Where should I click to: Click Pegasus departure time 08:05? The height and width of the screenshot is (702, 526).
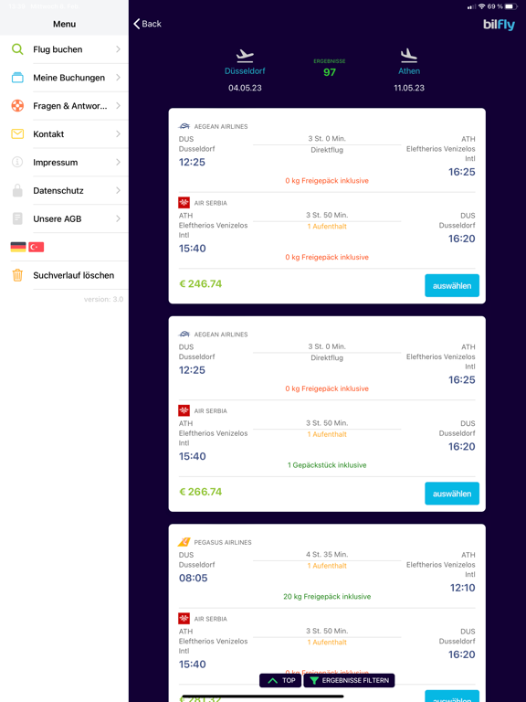[x=194, y=578]
